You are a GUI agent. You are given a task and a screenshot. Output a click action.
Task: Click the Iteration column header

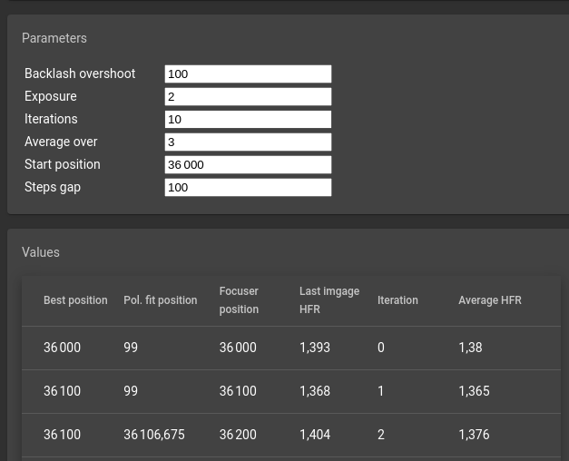tap(397, 300)
